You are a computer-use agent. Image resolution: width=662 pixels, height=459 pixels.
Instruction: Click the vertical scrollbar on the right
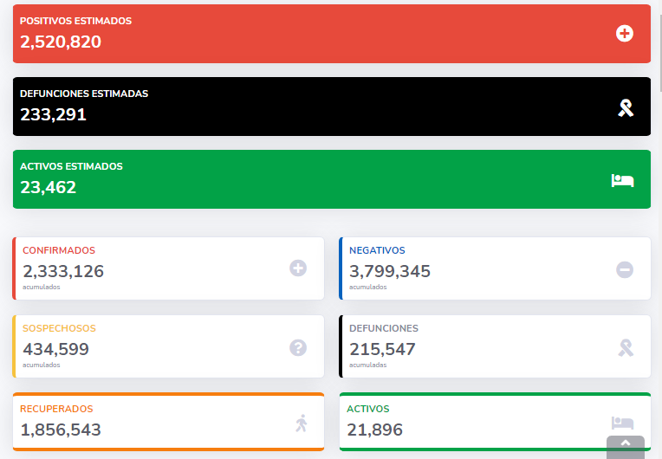659,53
